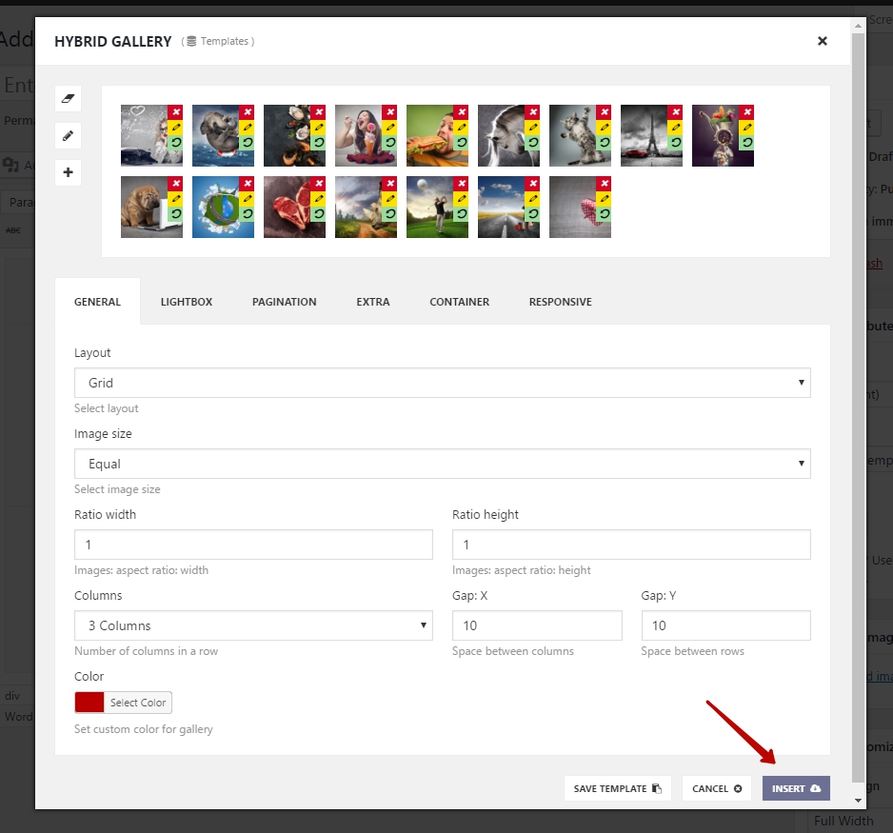Close the Hybrid Gallery dialog
The width and height of the screenshot is (893, 833).
pyautogui.click(x=822, y=41)
